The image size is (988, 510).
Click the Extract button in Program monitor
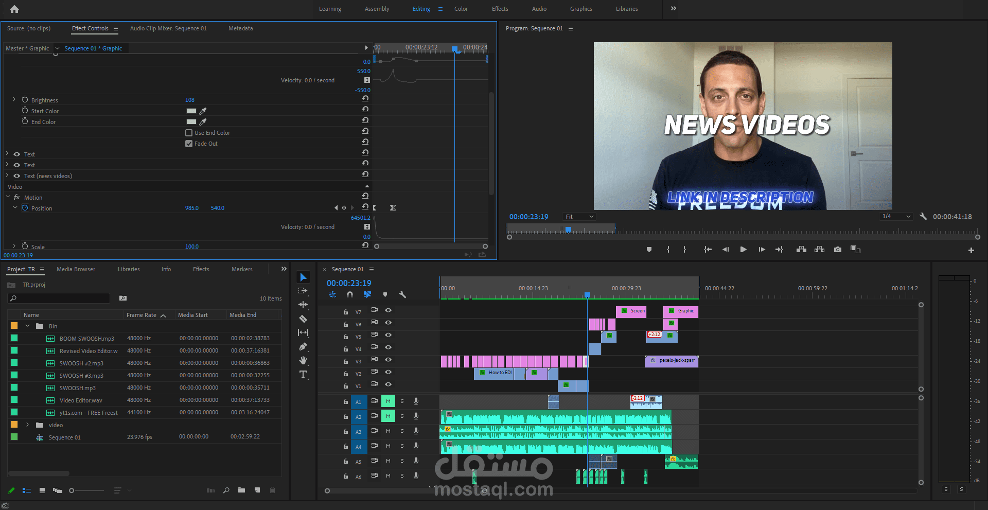pos(820,250)
